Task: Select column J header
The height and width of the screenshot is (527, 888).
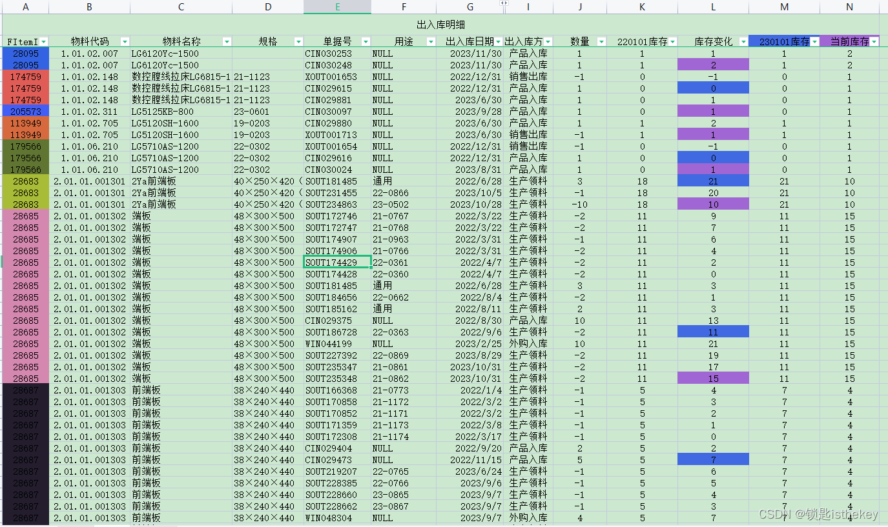Action: point(580,7)
